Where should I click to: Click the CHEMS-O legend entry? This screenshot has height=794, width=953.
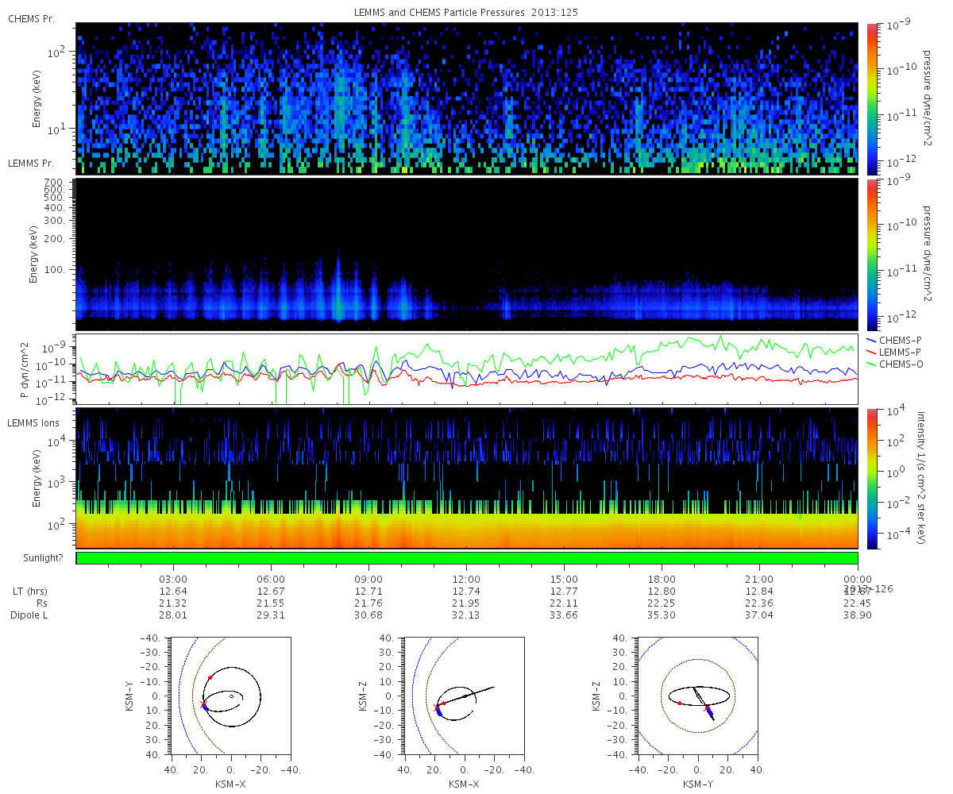(895, 364)
